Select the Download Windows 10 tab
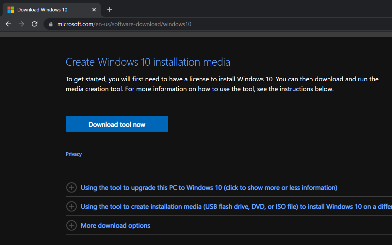This screenshot has width=392, height=245. (51, 10)
